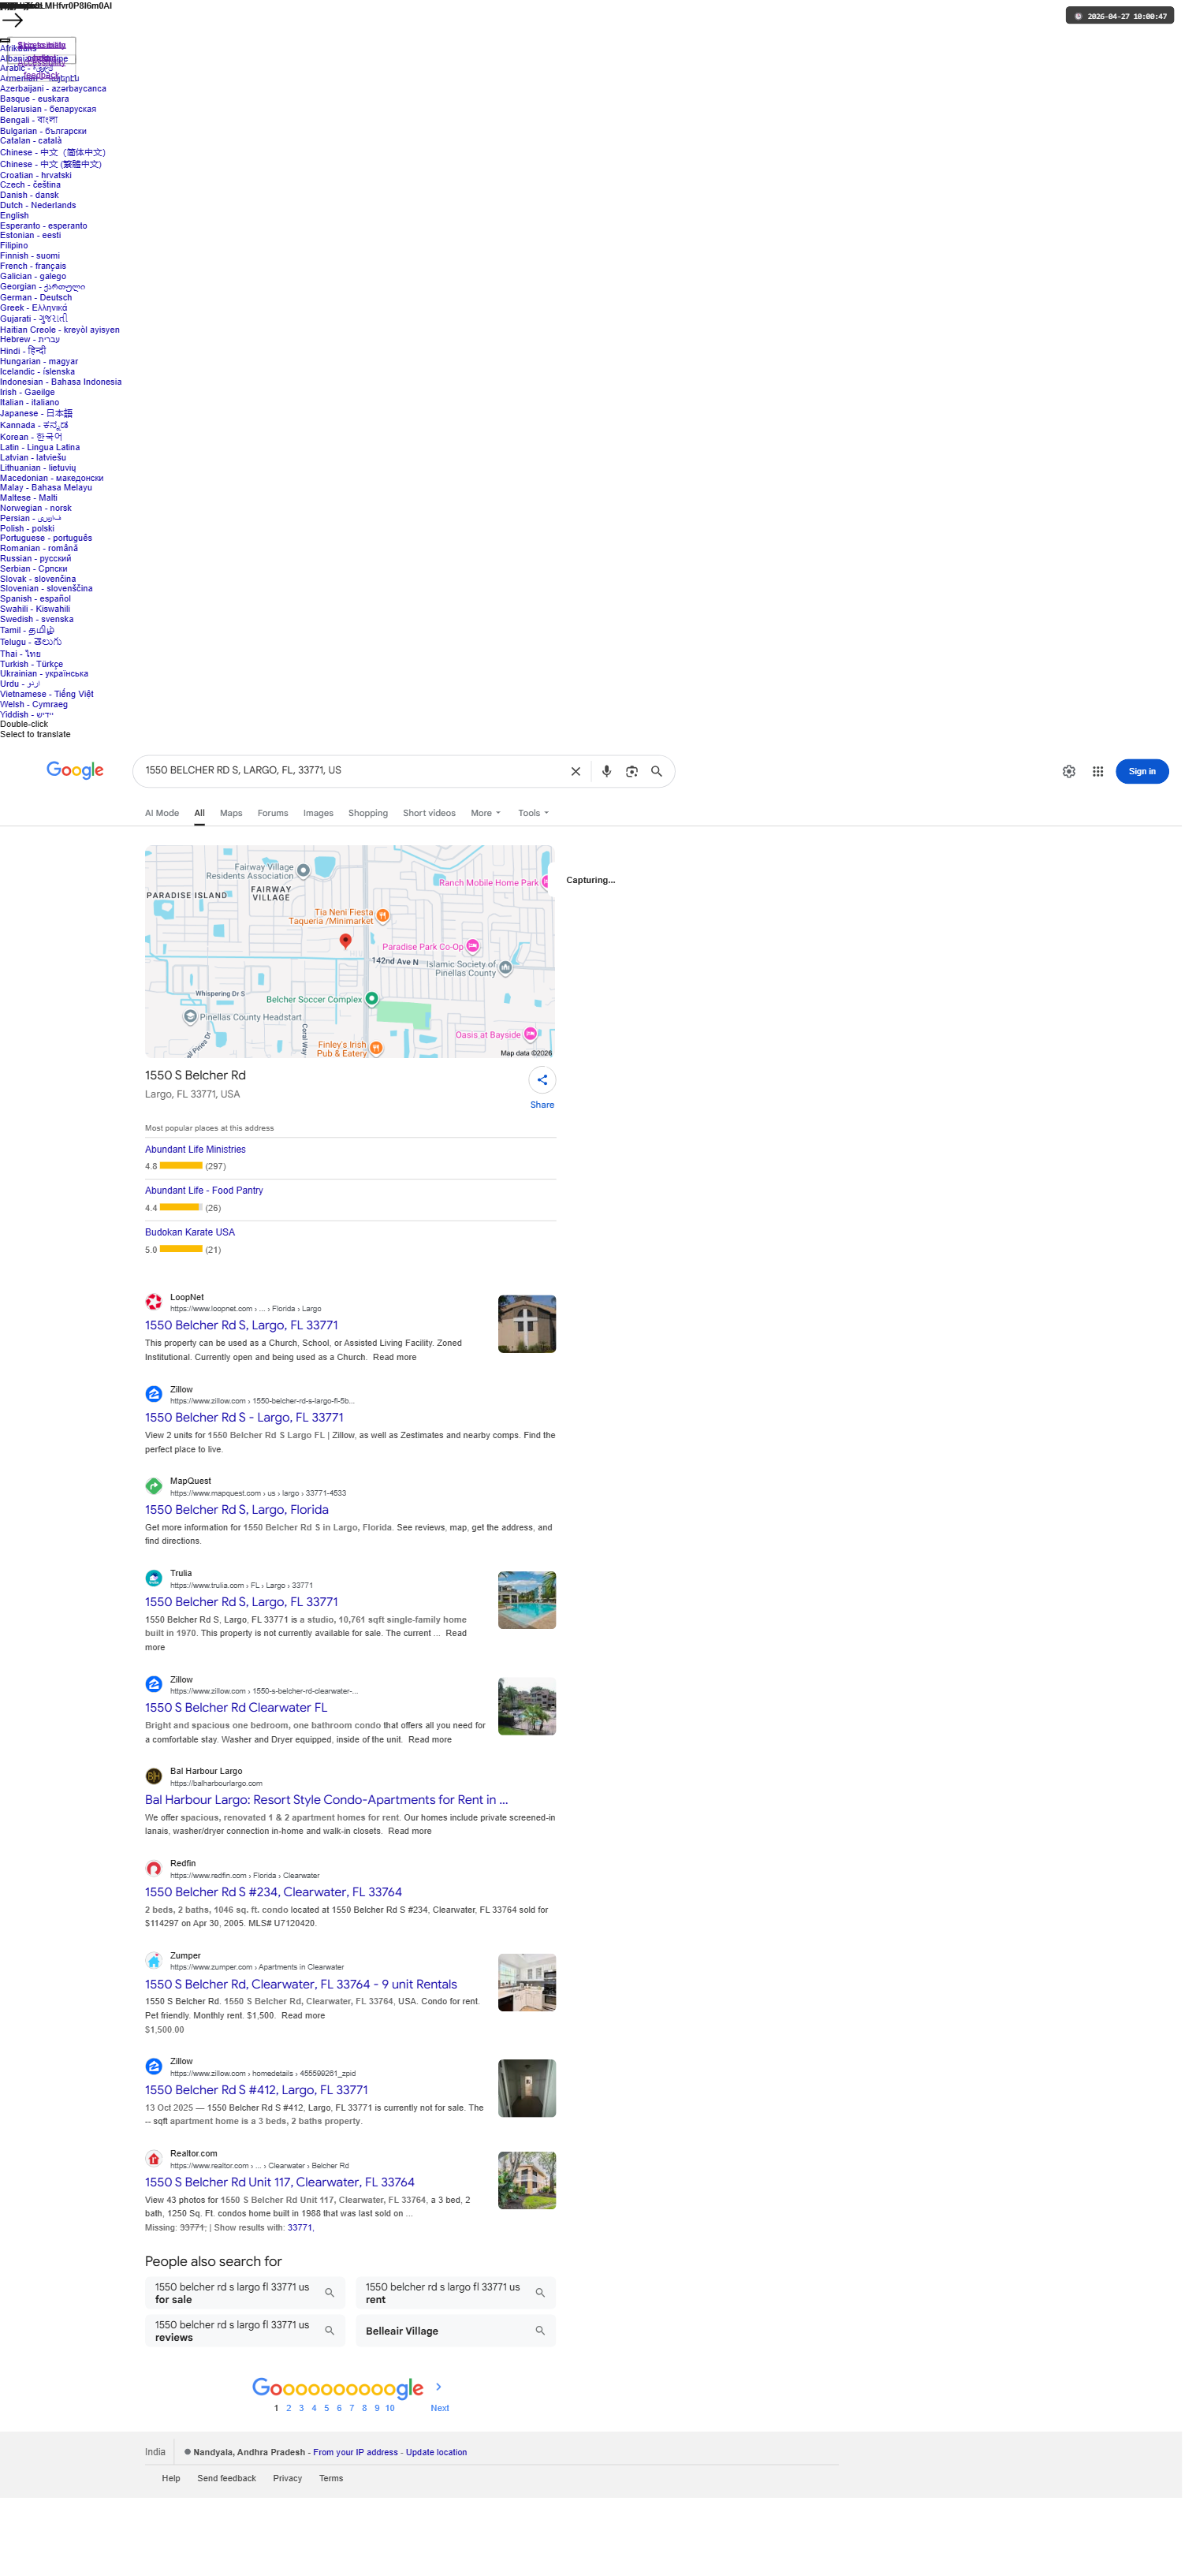Open the Privacy footer link
This screenshot has width=1196, height=2553.
coord(287,2479)
